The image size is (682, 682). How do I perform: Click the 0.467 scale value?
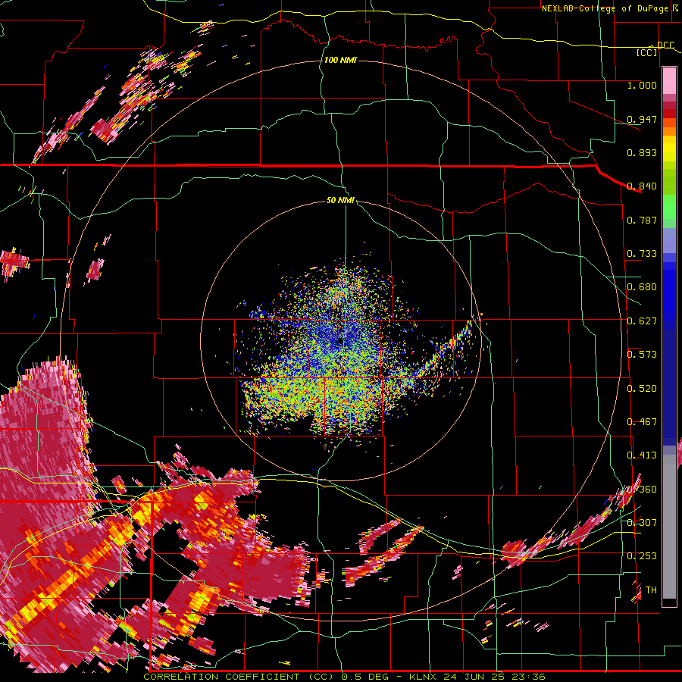(x=642, y=422)
